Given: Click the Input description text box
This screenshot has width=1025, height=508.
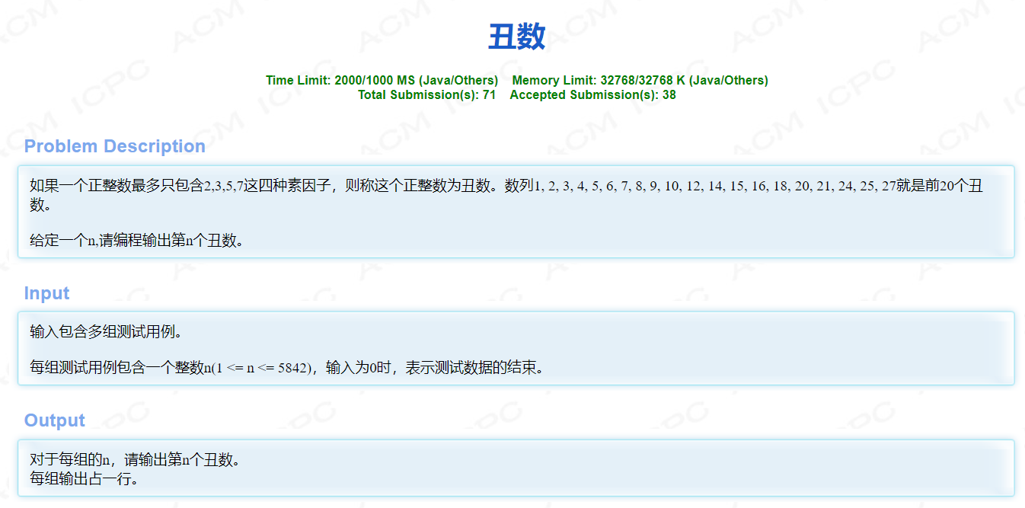Looking at the screenshot, I should pyautogui.click(x=514, y=347).
